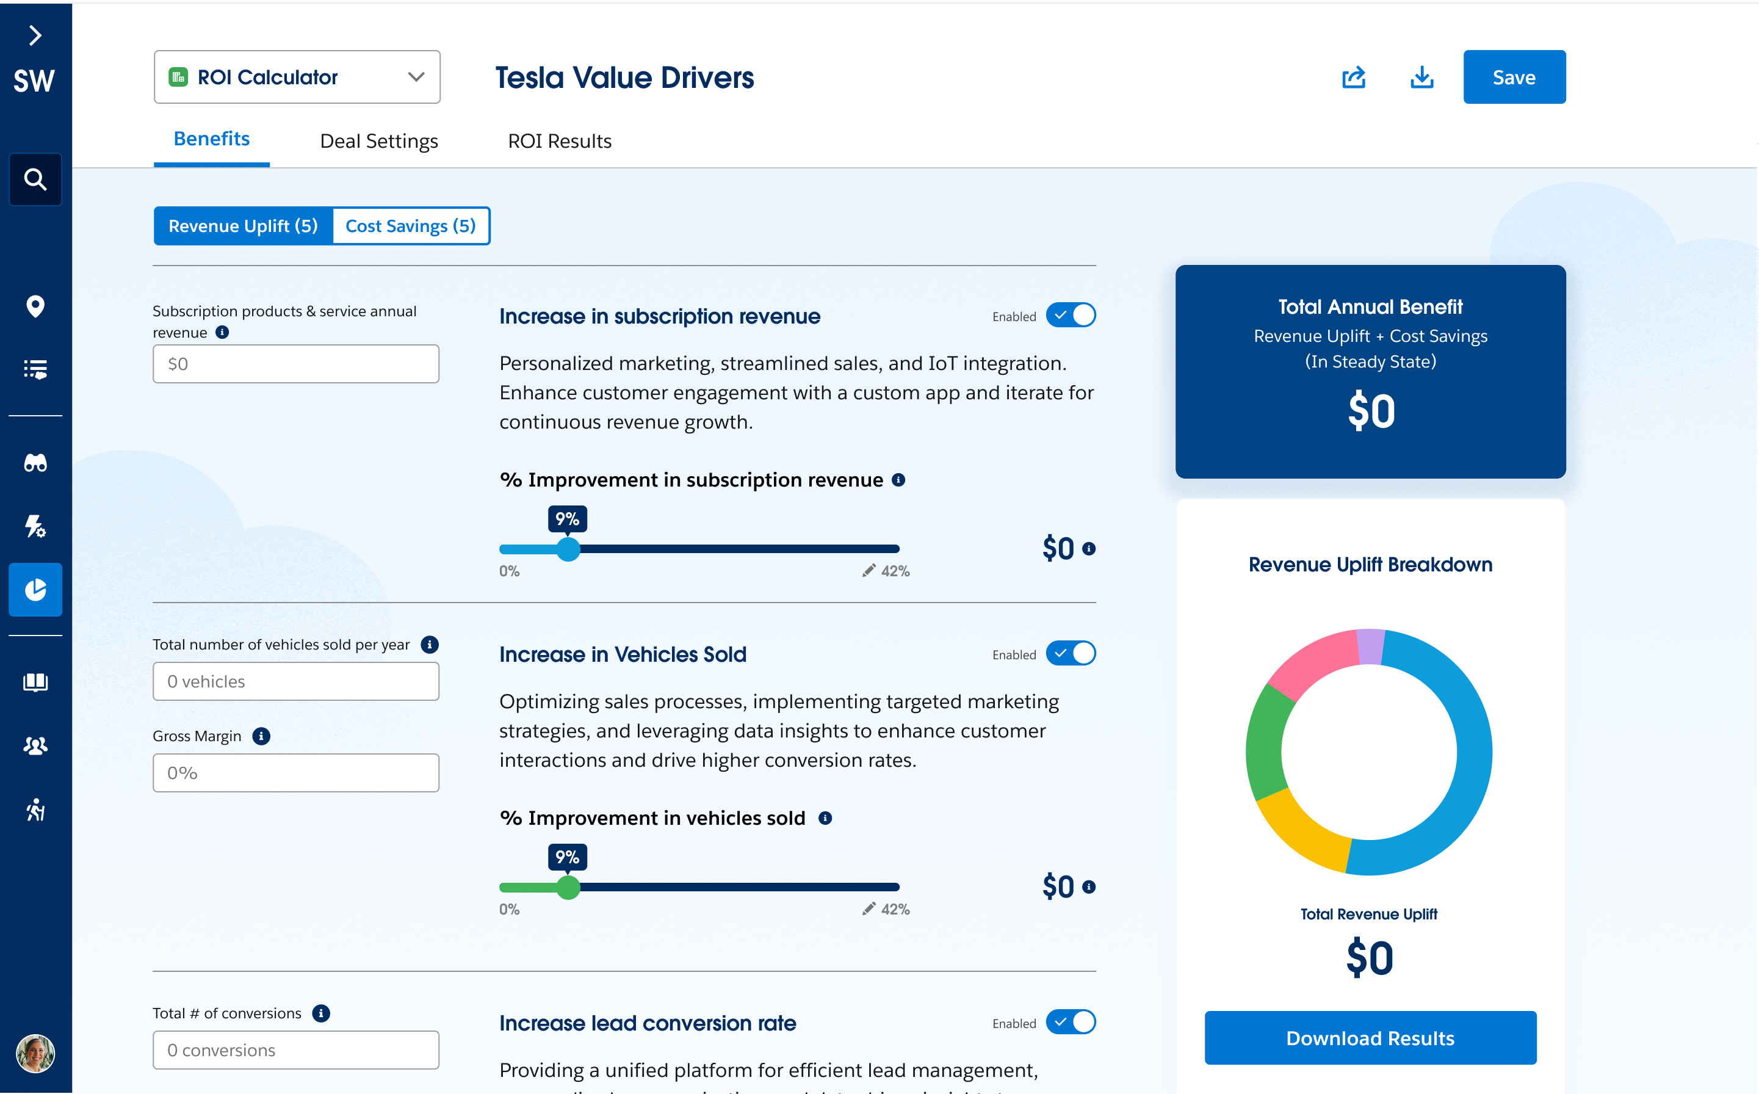Image resolution: width=1759 pixels, height=1094 pixels.
Task: Click info icon next to vehicles sold $0 result
Action: click(1089, 887)
